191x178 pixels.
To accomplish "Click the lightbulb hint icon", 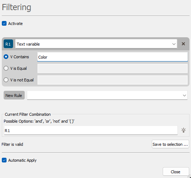I will (183, 130).
